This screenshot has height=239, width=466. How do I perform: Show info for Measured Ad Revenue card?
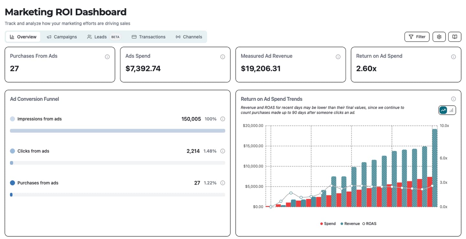tap(338, 57)
